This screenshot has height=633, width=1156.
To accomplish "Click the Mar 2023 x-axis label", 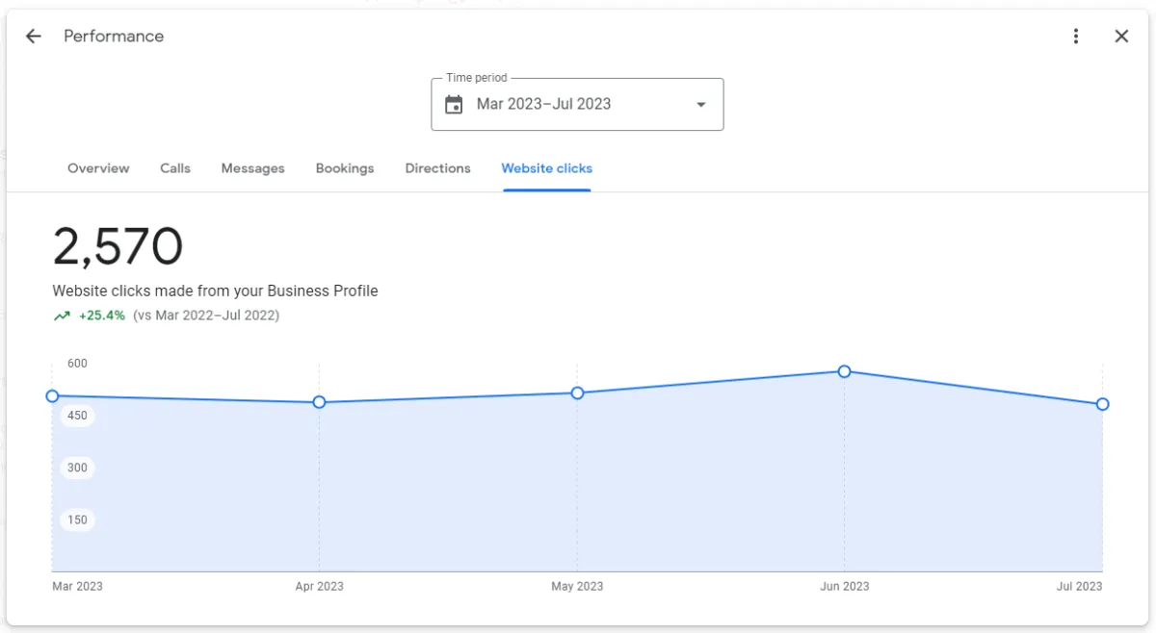I will (x=77, y=586).
